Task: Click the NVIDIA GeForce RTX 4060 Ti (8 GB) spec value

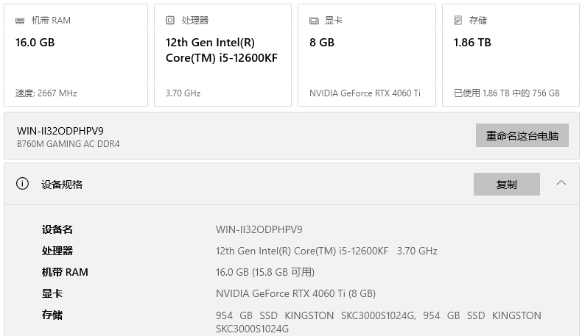Action: pyautogui.click(x=295, y=293)
